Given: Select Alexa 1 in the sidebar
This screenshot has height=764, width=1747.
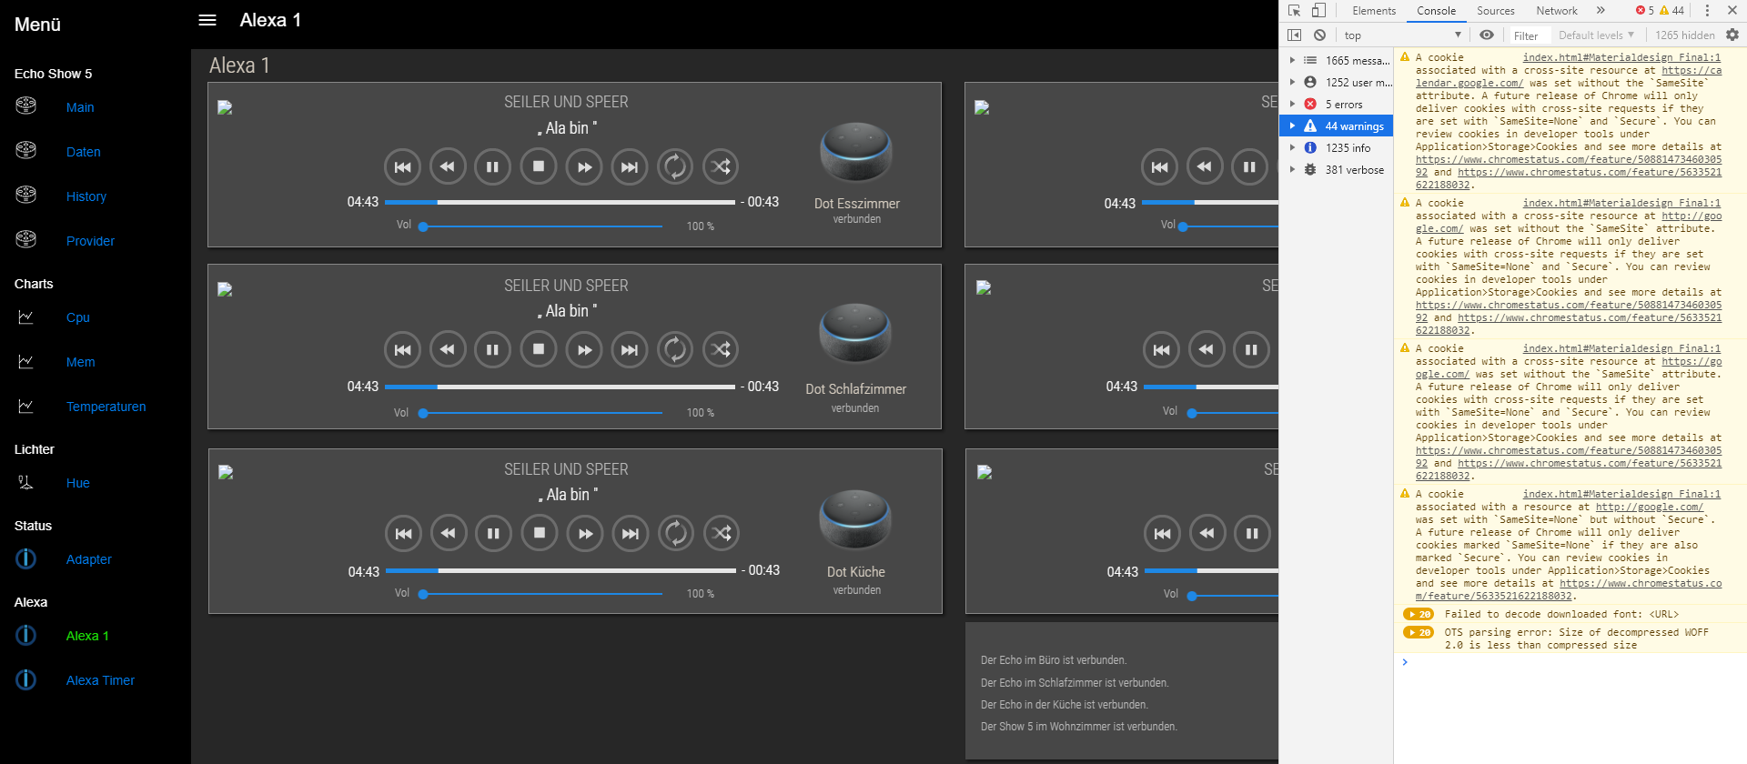Looking at the screenshot, I should pyautogui.click(x=87, y=636).
